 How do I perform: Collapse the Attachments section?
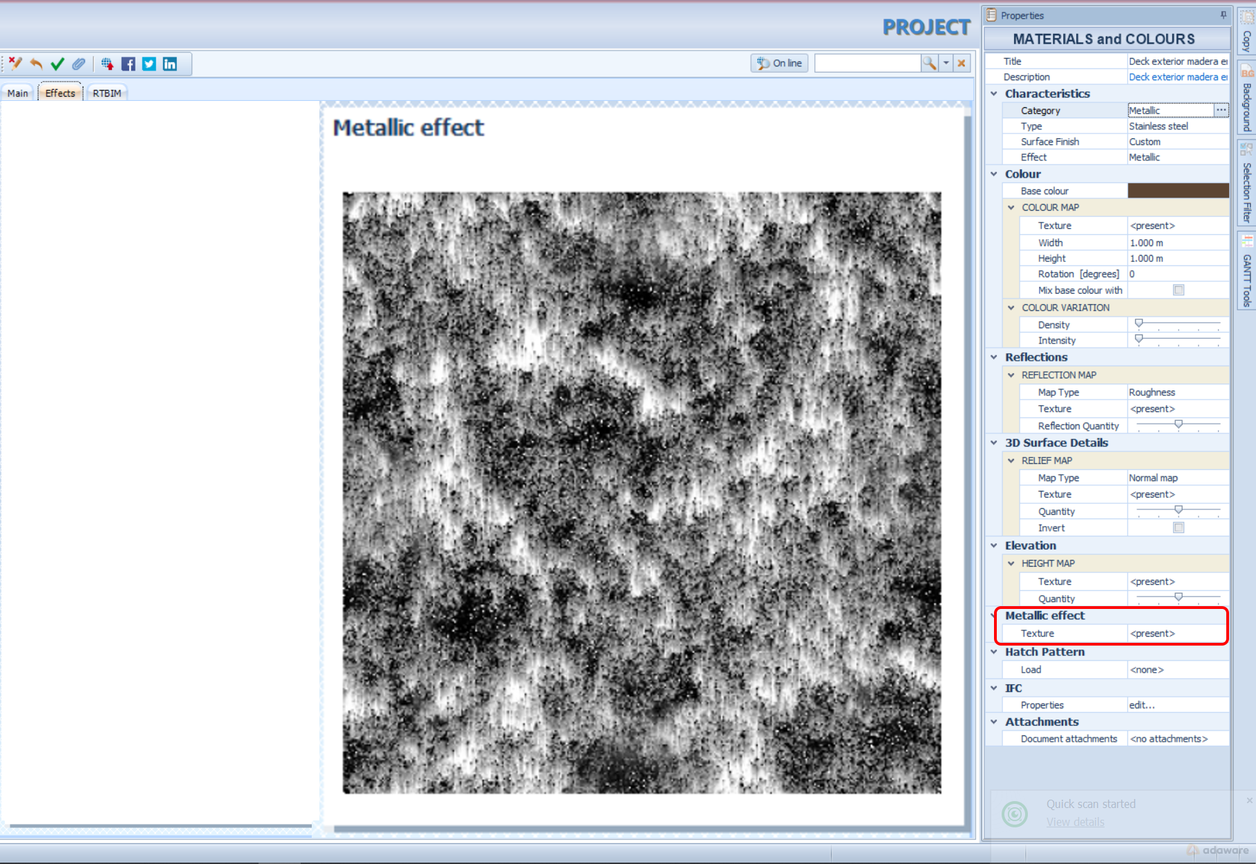[994, 722]
